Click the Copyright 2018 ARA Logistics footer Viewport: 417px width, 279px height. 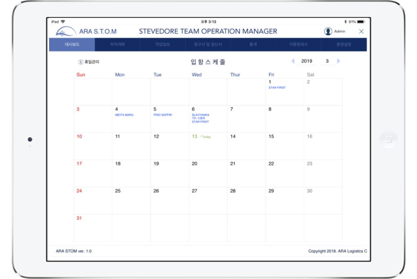click(337, 251)
